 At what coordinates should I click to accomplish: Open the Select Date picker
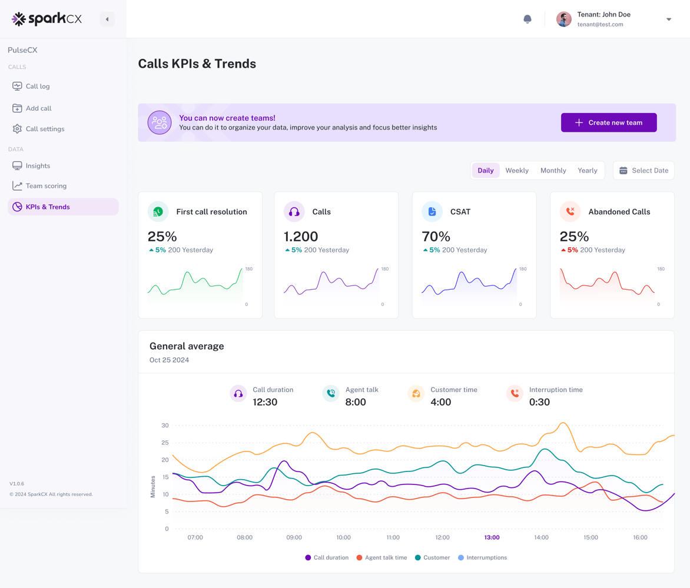click(643, 171)
